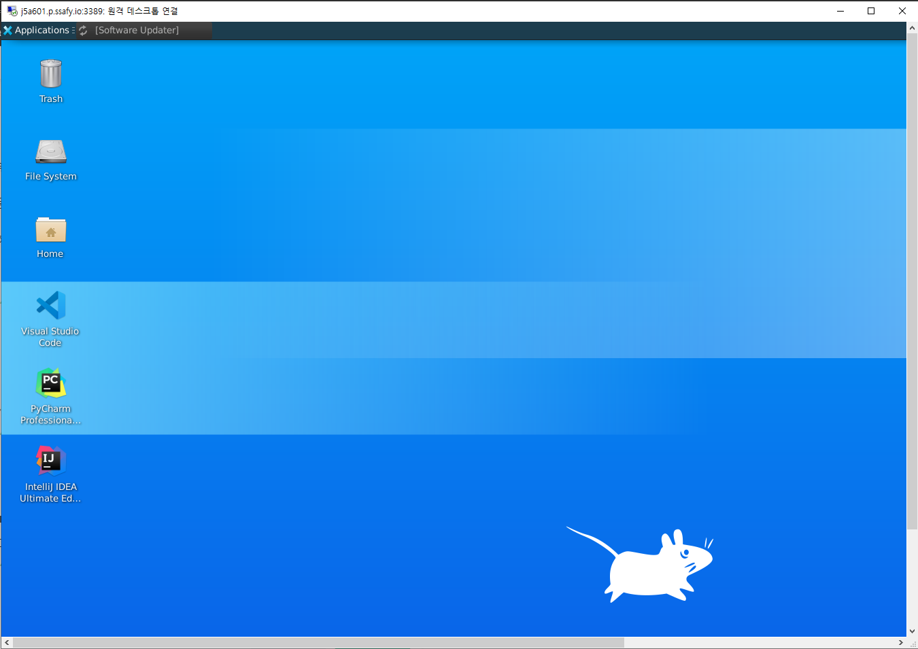Click the vertical scrollbar up arrow

tap(913, 28)
